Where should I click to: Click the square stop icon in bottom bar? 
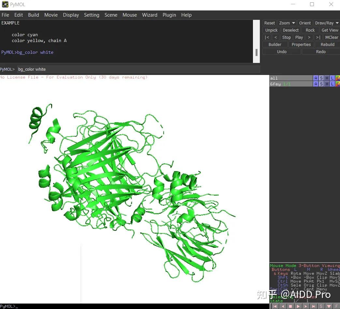[x=290, y=306]
